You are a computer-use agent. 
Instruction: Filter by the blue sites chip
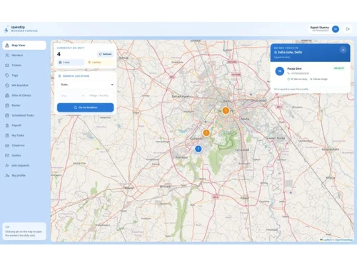71,62
